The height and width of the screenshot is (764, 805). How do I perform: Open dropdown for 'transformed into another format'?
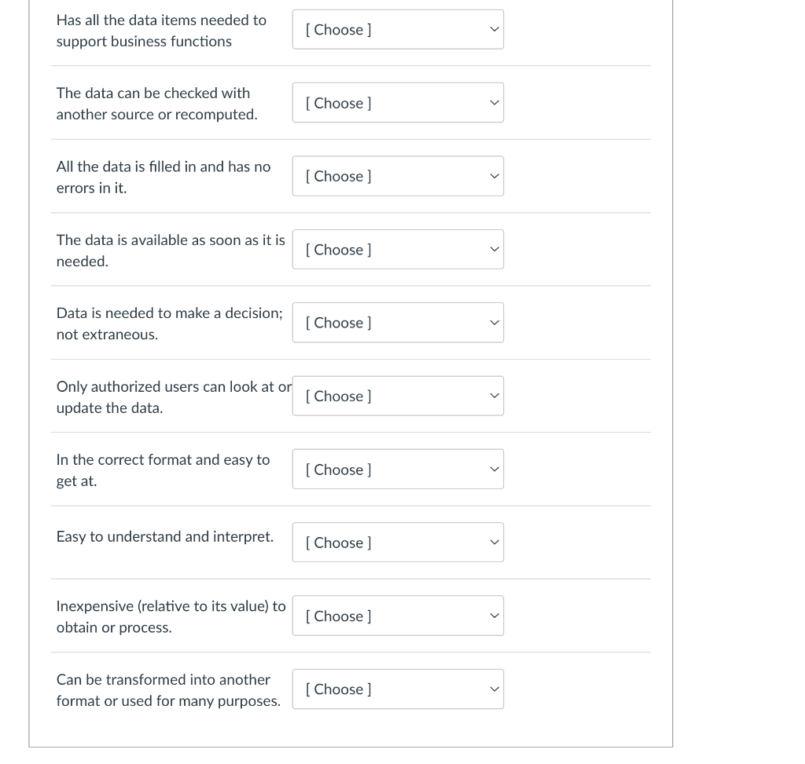(x=398, y=689)
